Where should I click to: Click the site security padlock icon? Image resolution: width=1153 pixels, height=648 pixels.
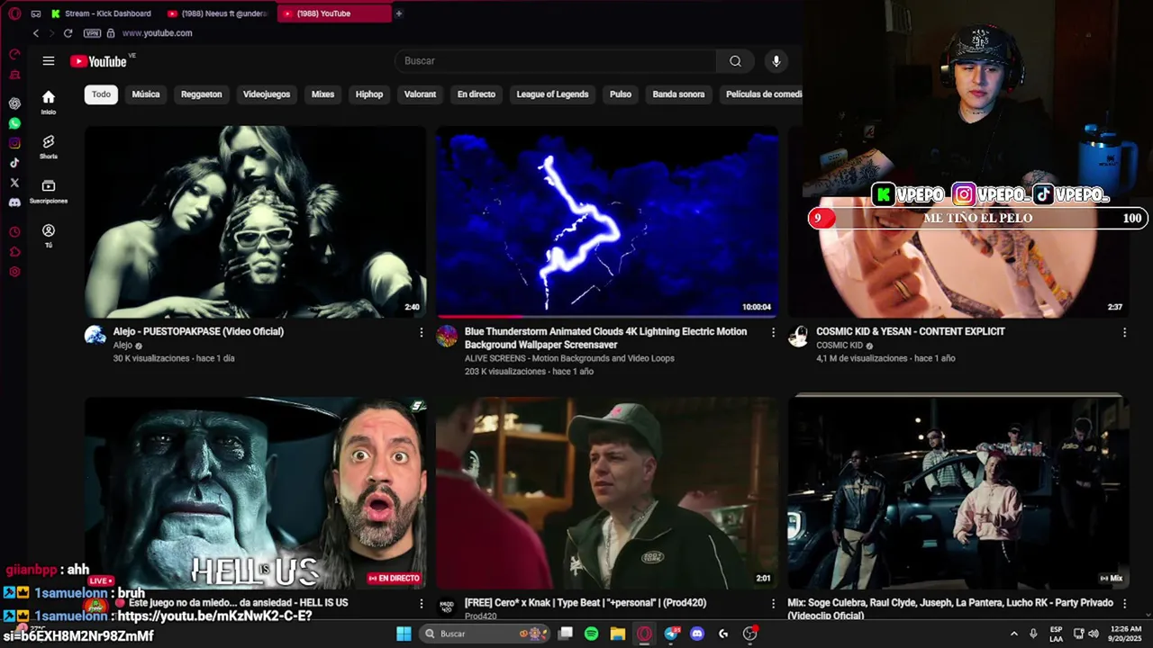(111, 33)
